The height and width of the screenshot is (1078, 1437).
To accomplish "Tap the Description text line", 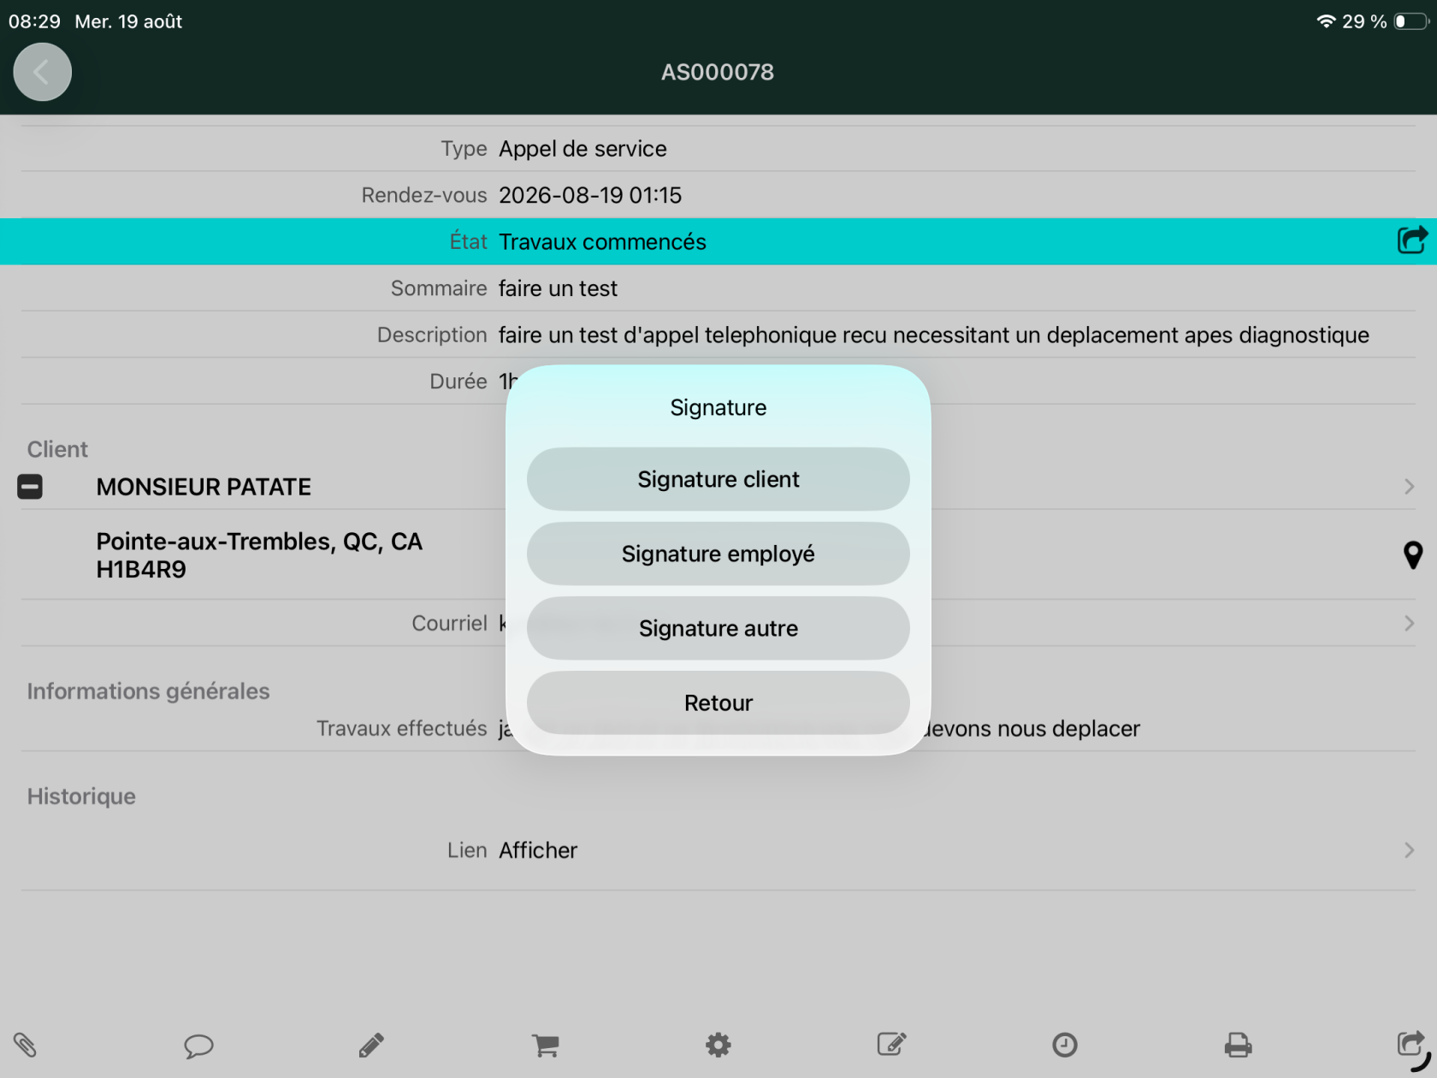I will click(x=934, y=335).
